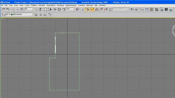The image size is (175, 98).
Task: Open the Graph Editors menu
Action: tap(51, 5)
